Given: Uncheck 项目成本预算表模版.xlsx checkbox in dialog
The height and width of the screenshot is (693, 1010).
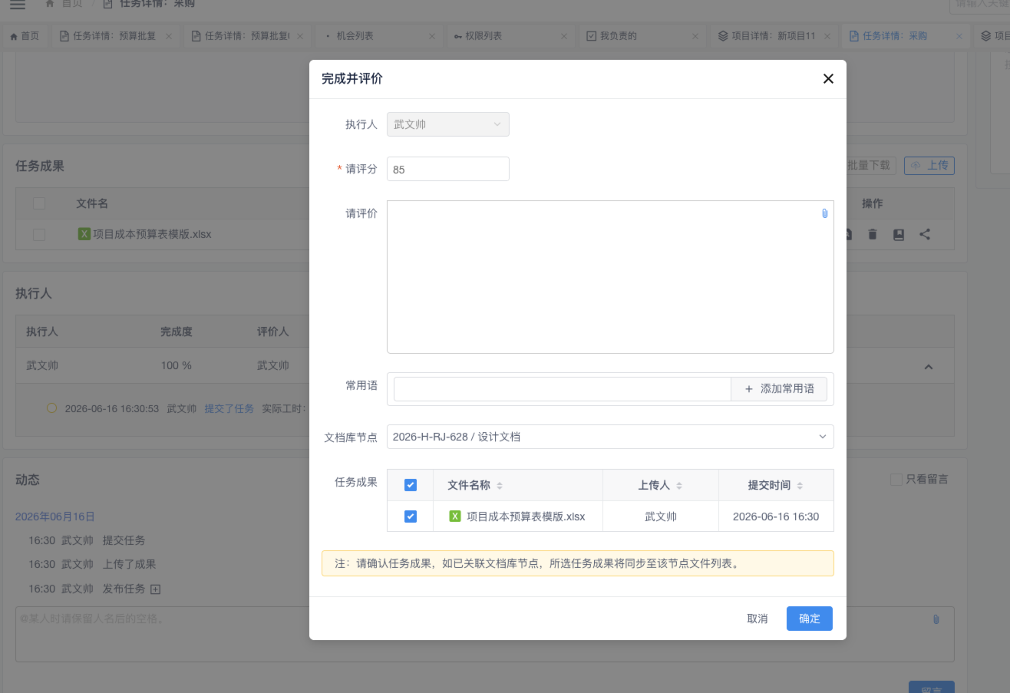Looking at the screenshot, I should click(411, 516).
